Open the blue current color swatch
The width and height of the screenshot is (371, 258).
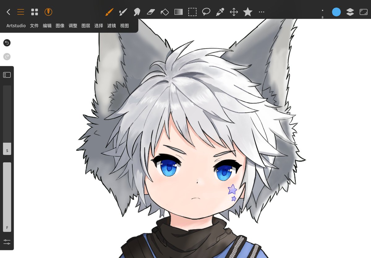pos(336,12)
